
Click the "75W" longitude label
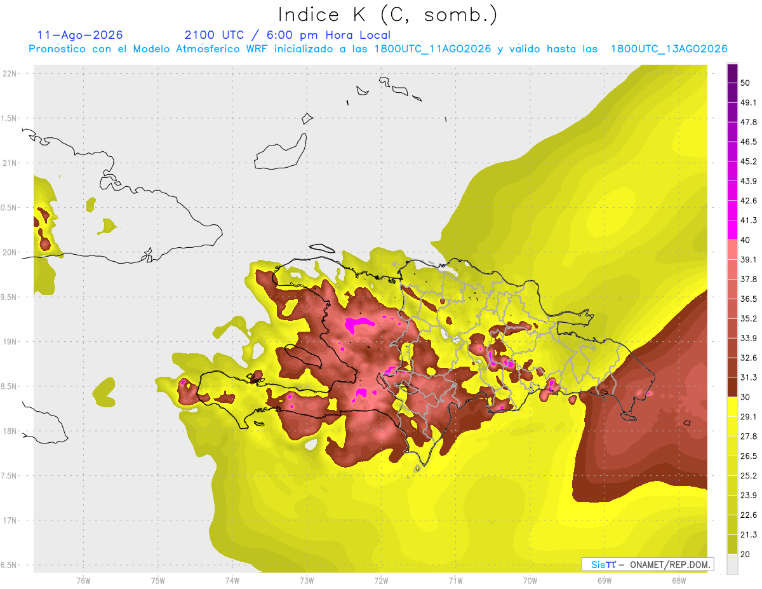pyautogui.click(x=158, y=580)
